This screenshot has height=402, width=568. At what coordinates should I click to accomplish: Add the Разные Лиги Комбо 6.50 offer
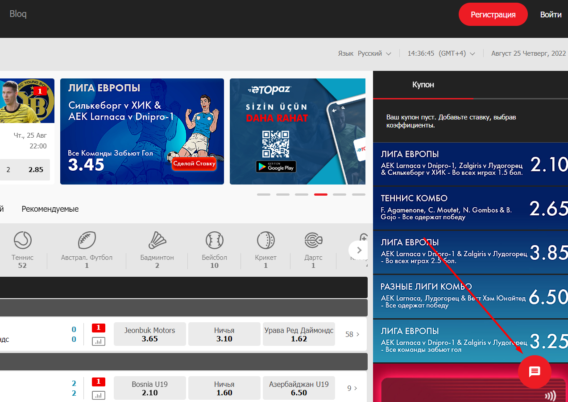470,297
